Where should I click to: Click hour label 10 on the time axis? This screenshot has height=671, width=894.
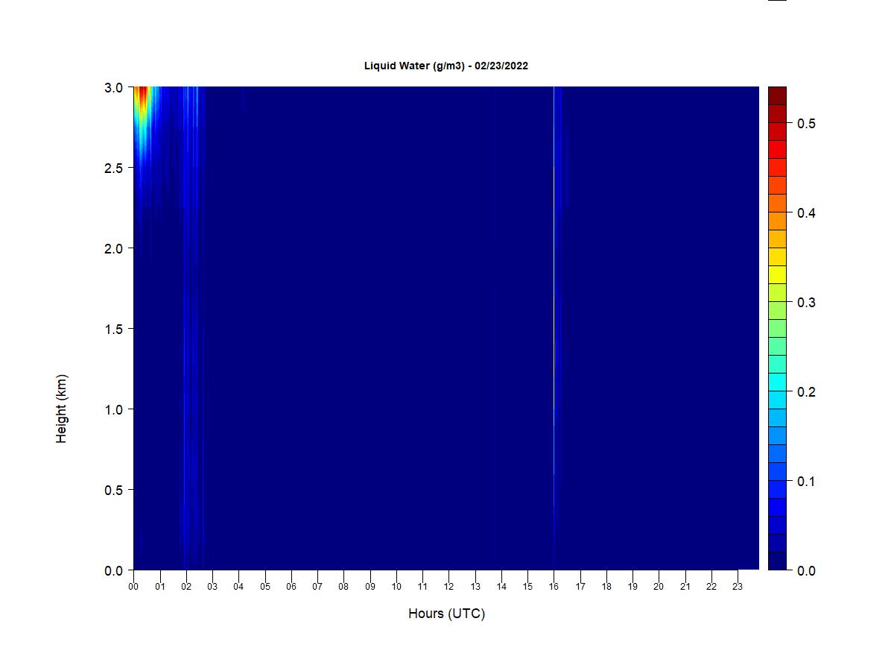click(396, 586)
